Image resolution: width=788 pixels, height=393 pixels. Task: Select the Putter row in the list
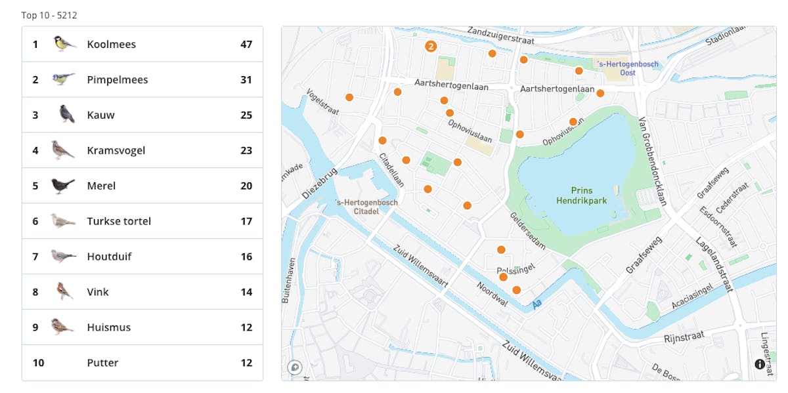click(142, 363)
